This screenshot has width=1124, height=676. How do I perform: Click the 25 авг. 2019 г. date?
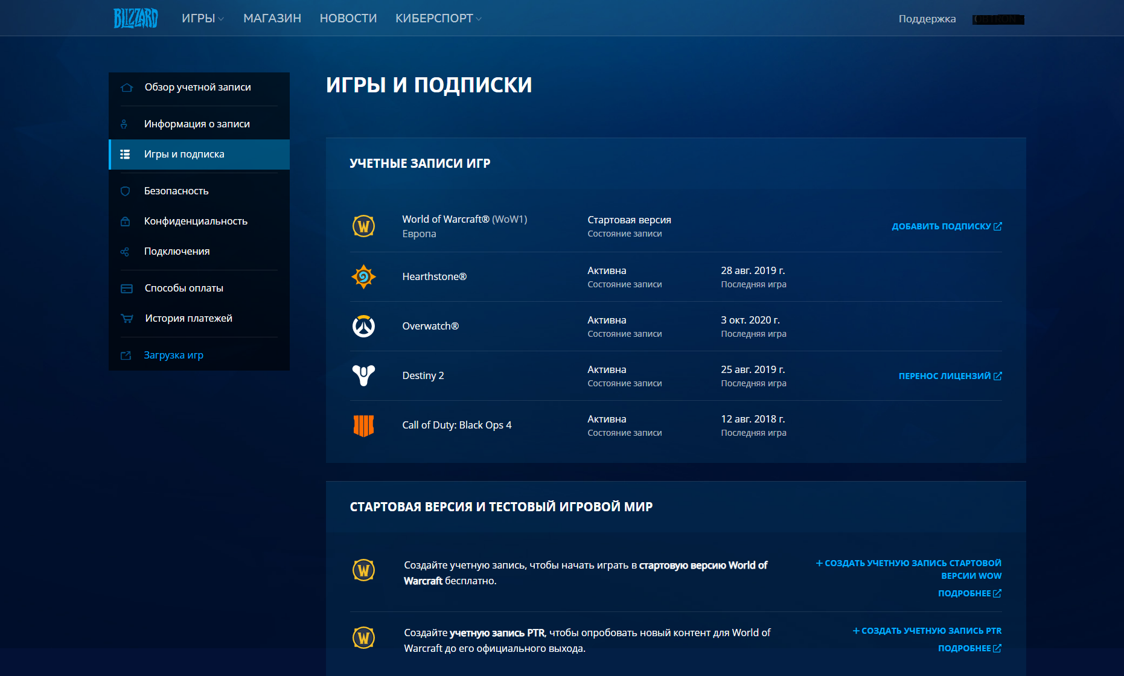coord(753,369)
